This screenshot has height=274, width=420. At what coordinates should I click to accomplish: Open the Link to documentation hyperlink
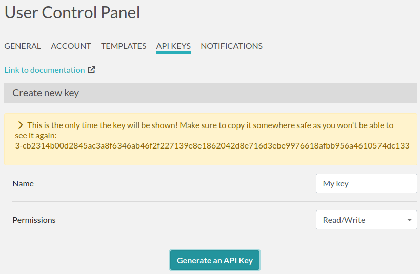pyautogui.click(x=45, y=70)
